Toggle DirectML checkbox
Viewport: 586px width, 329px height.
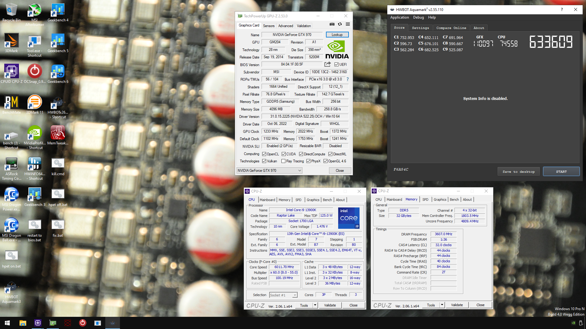click(330, 154)
